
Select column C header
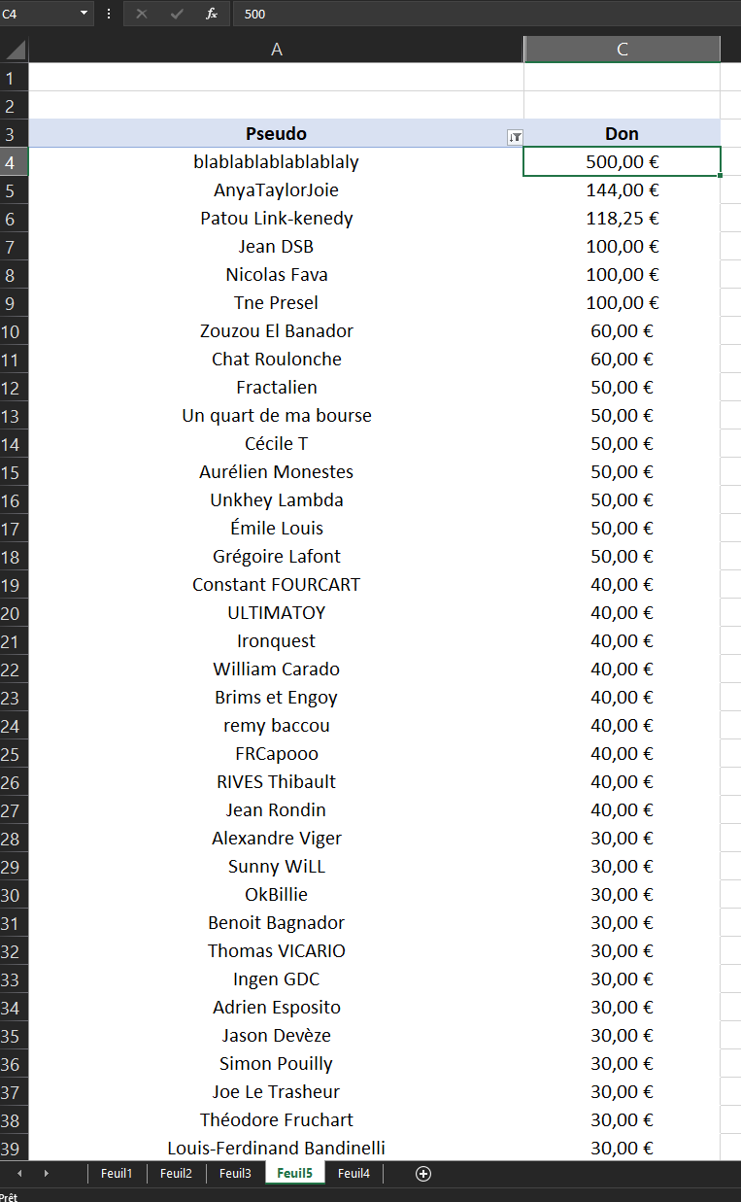pyautogui.click(x=623, y=50)
